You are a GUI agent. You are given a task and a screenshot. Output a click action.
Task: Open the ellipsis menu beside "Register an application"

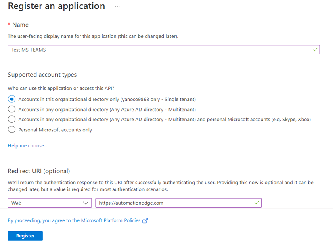coord(117,6)
